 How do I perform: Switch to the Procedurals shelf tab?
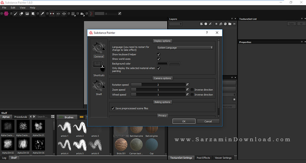tap(20, 117)
